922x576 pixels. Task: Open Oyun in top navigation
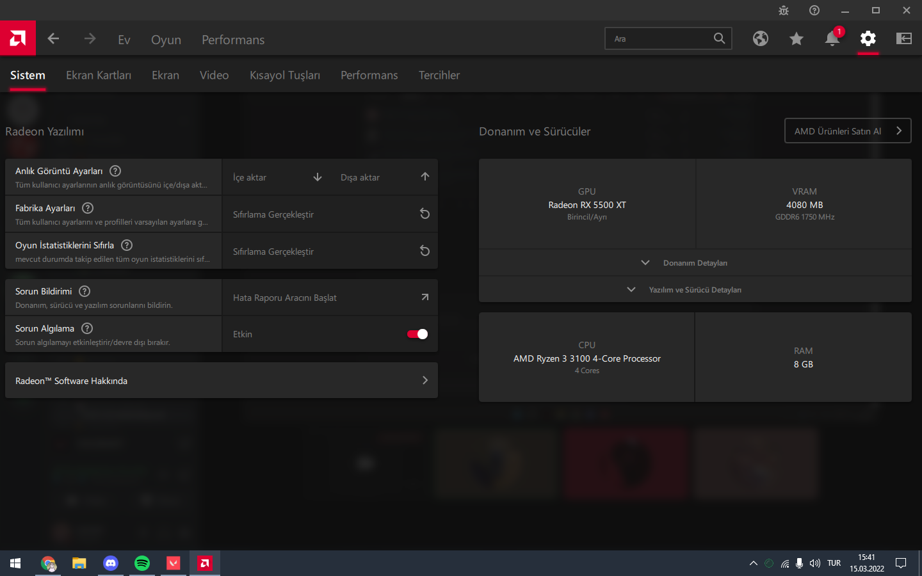(x=166, y=40)
